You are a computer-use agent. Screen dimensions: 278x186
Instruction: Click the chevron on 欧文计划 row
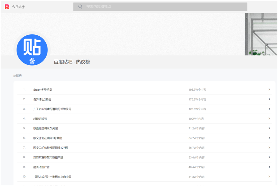click(269, 138)
